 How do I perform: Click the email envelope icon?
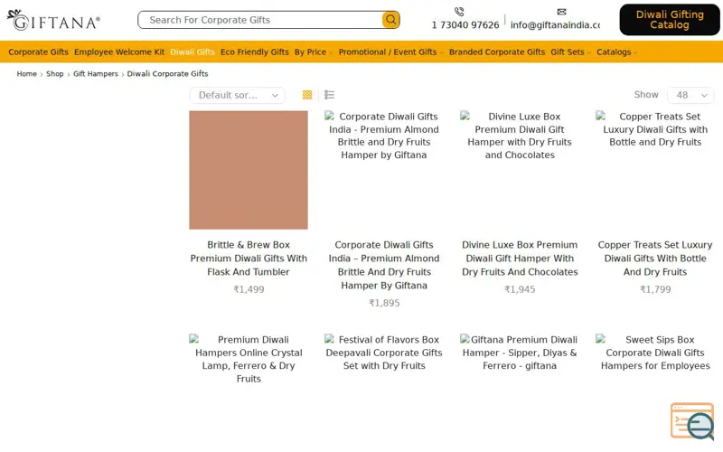click(561, 12)
